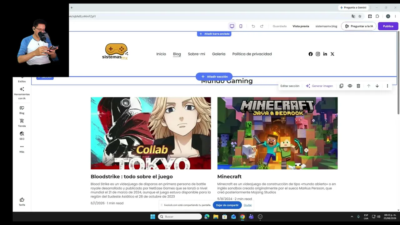The height and width of the screenshot is (225, 400).
Task: Delete the selected section with the trash icon
Action: pos(358,86)
